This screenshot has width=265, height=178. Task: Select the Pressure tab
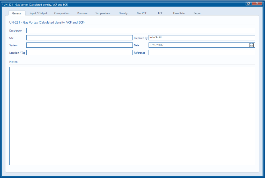click(82, 13)
